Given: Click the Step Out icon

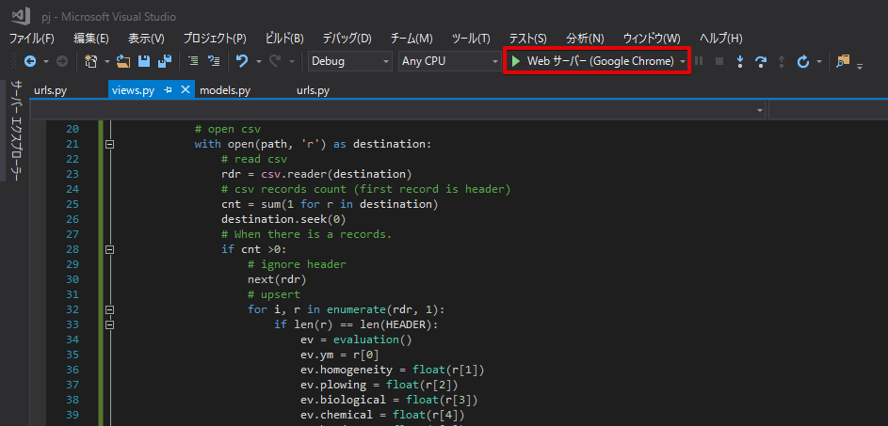Looking at the screenshot, I should pyautogui.click(x=781, y=61).
